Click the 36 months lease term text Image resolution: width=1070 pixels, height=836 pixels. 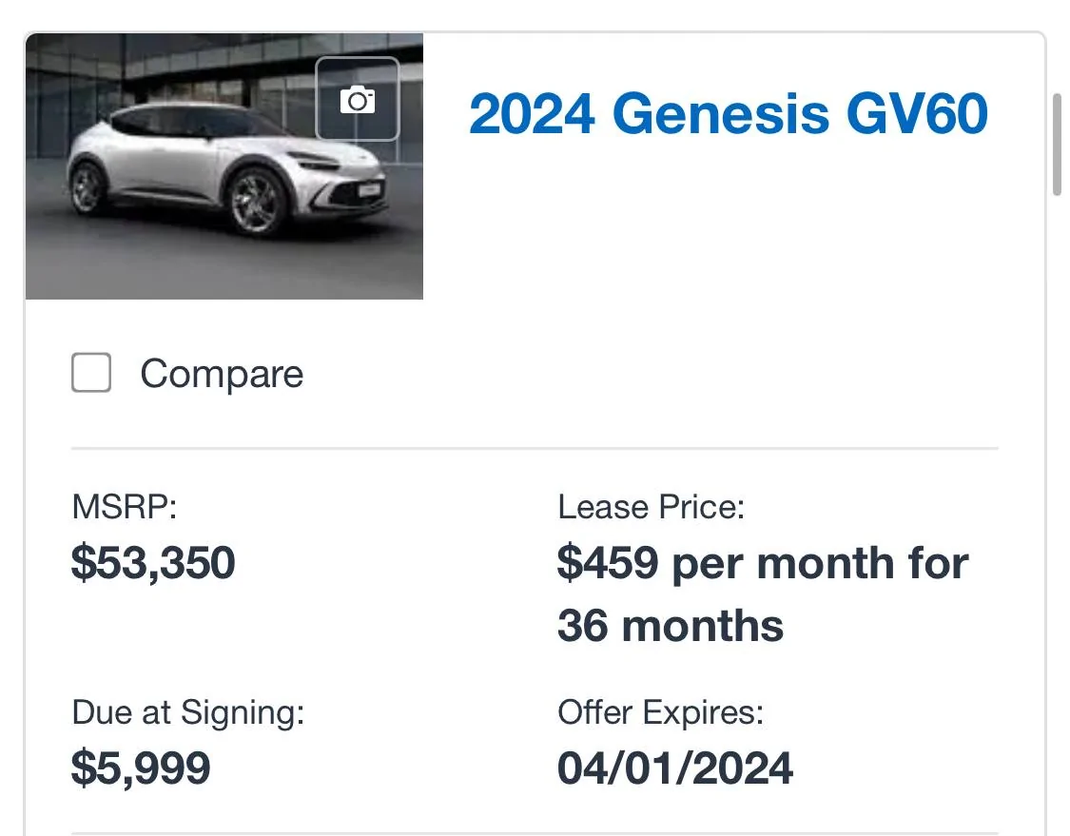(x=671, y=626)
